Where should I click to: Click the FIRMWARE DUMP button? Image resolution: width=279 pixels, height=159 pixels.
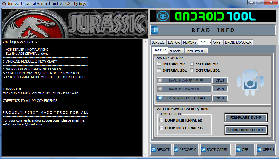click(246, 118)
